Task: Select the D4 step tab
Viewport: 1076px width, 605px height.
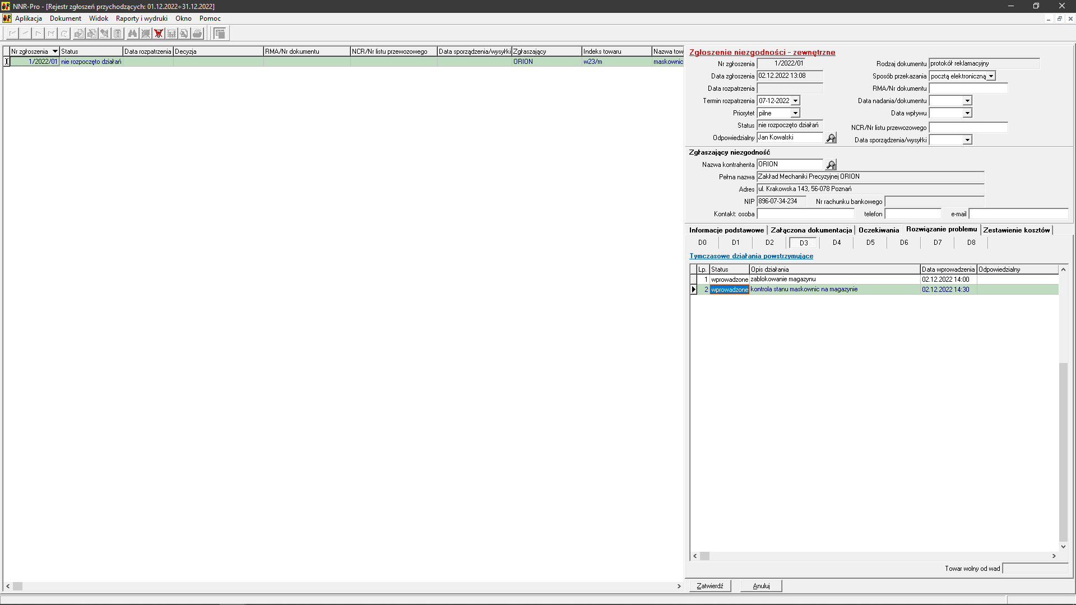Action: pyautogui.click(x=837, y=243)
